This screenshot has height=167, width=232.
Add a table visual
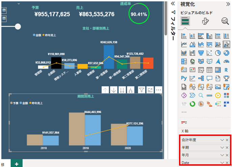coord(209,70)
